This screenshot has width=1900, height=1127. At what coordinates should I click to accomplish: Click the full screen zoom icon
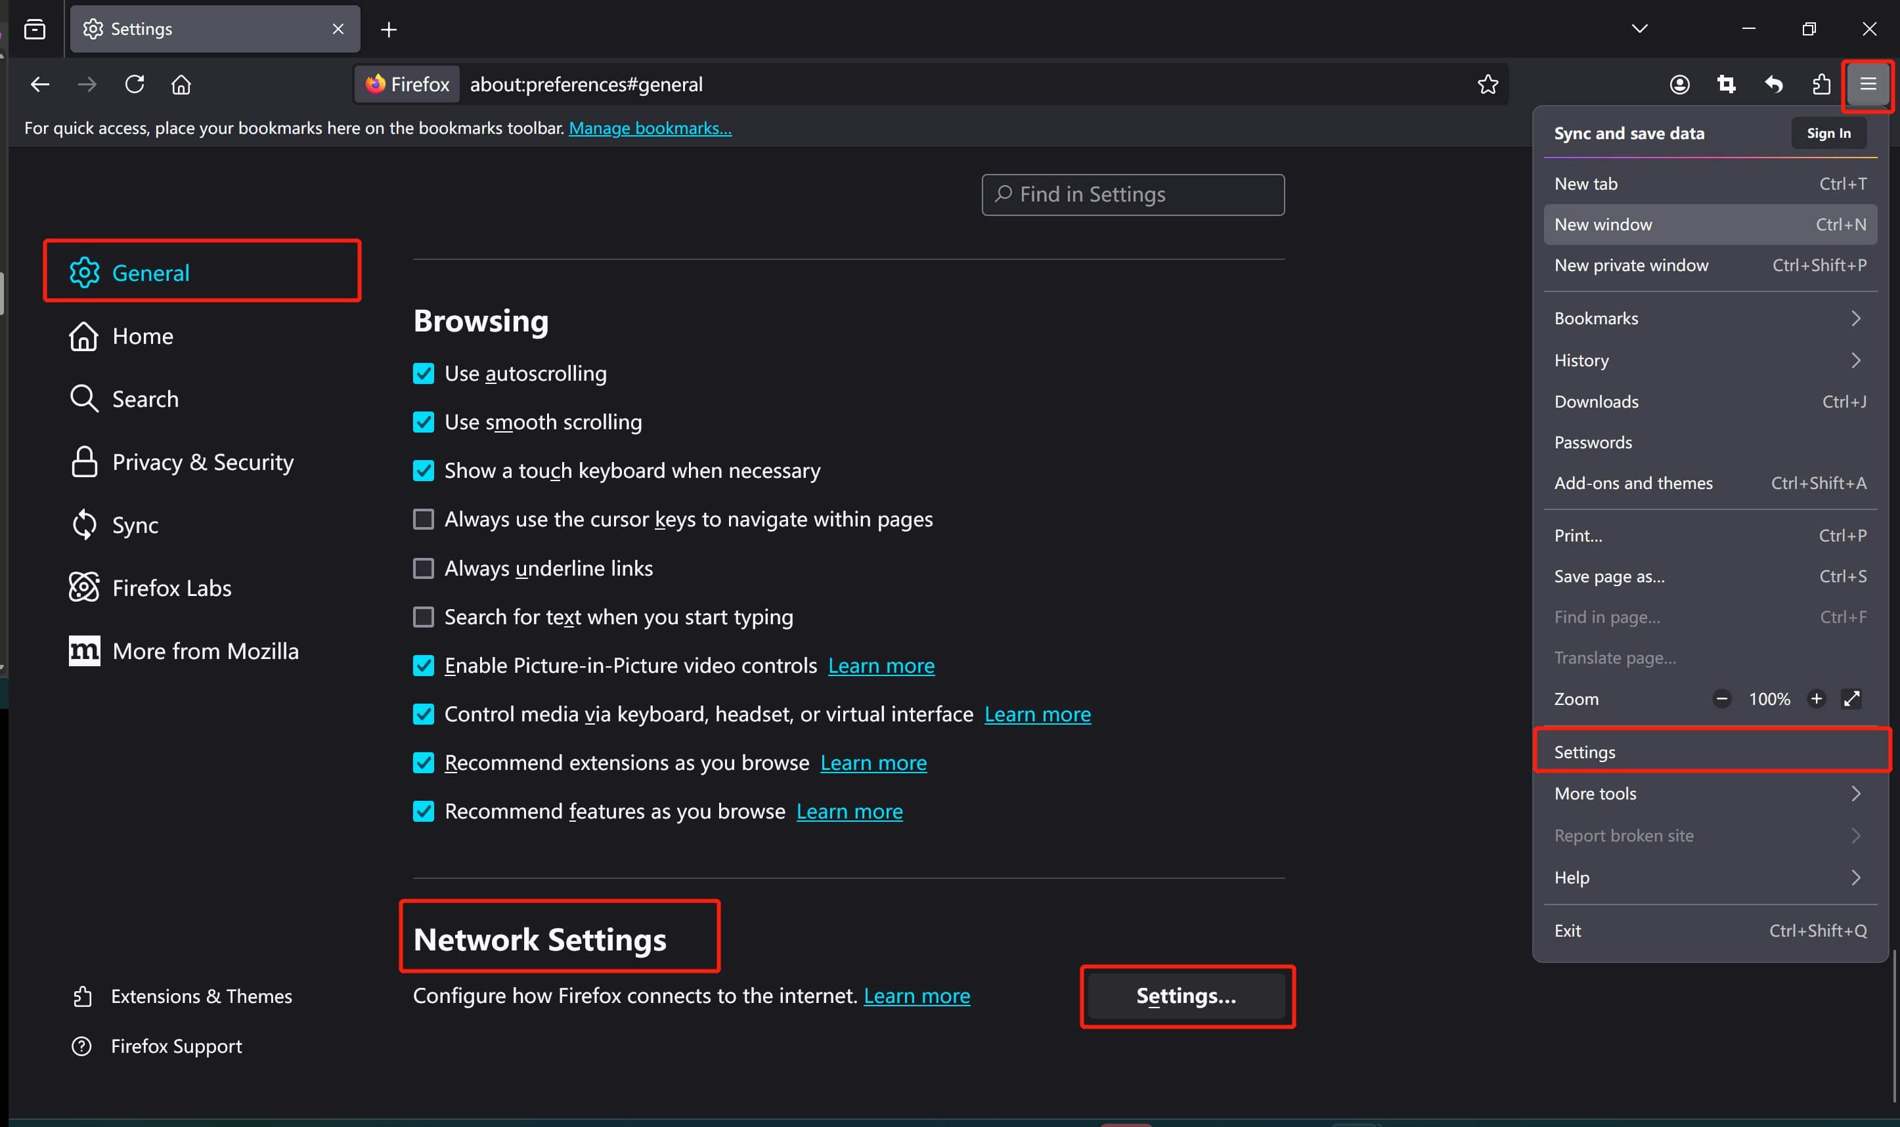[x=1851, y=698]
